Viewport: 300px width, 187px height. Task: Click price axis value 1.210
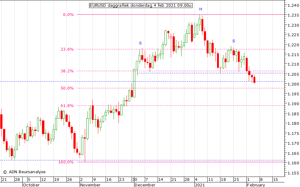(294, 64)
